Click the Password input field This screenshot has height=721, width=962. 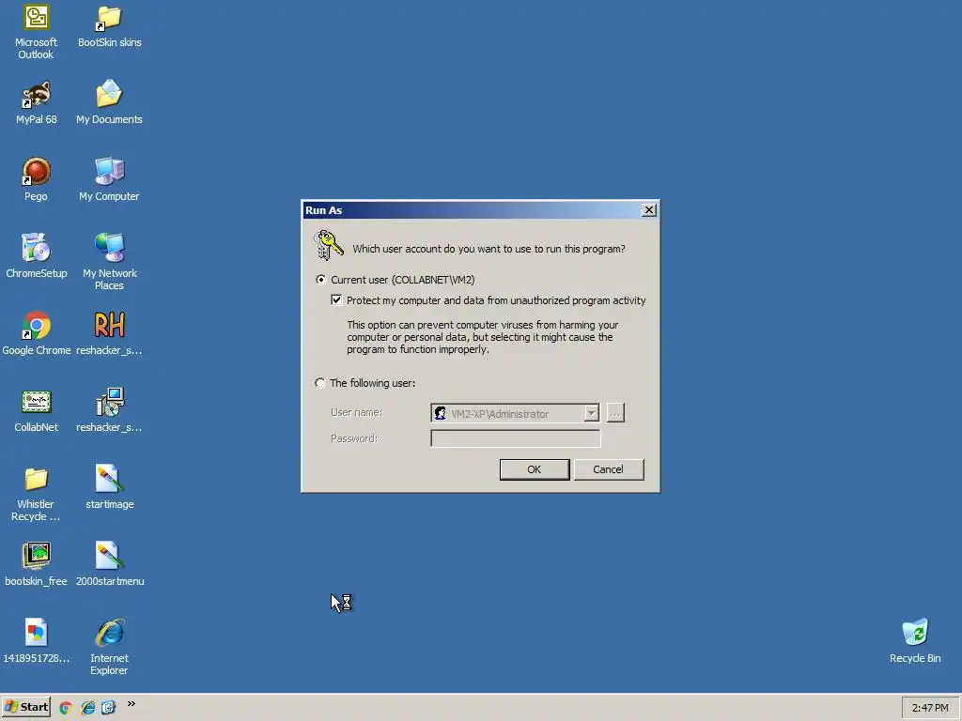[x=516, y=438]
